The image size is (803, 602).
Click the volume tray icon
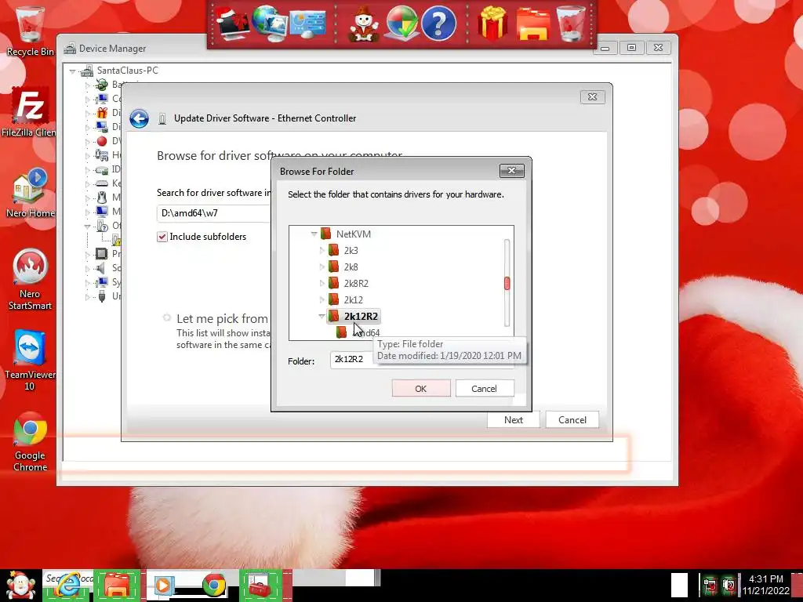[x=729, y=585]
